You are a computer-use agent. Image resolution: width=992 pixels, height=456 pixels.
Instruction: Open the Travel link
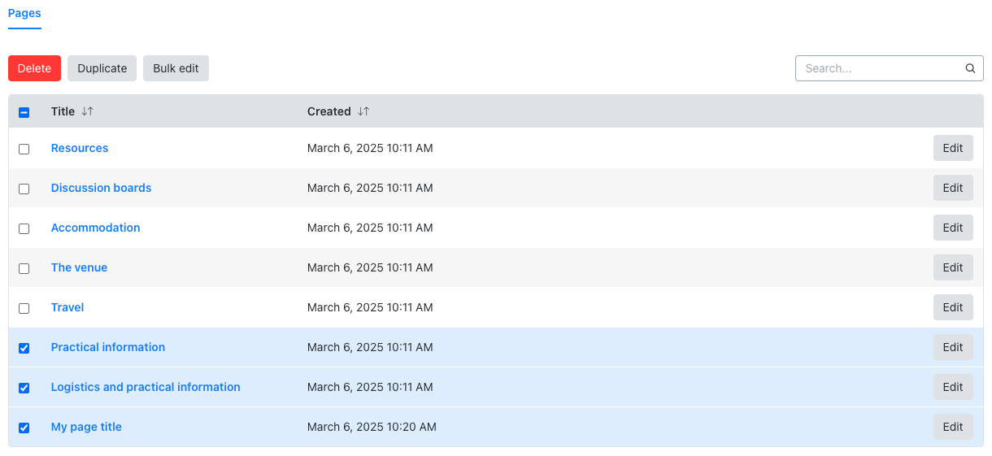(x=67, y=307)
